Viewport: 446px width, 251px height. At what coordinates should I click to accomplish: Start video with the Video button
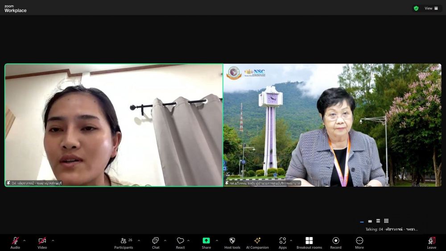point(42,241)
